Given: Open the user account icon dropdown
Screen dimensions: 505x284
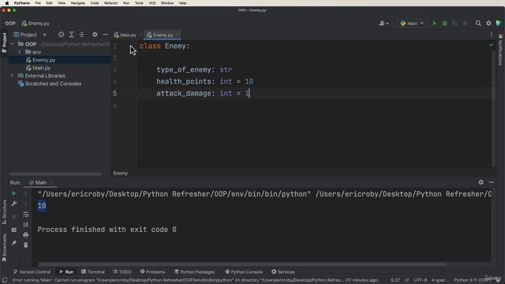Looking at the screenshot, I should (x=383, y=23).
